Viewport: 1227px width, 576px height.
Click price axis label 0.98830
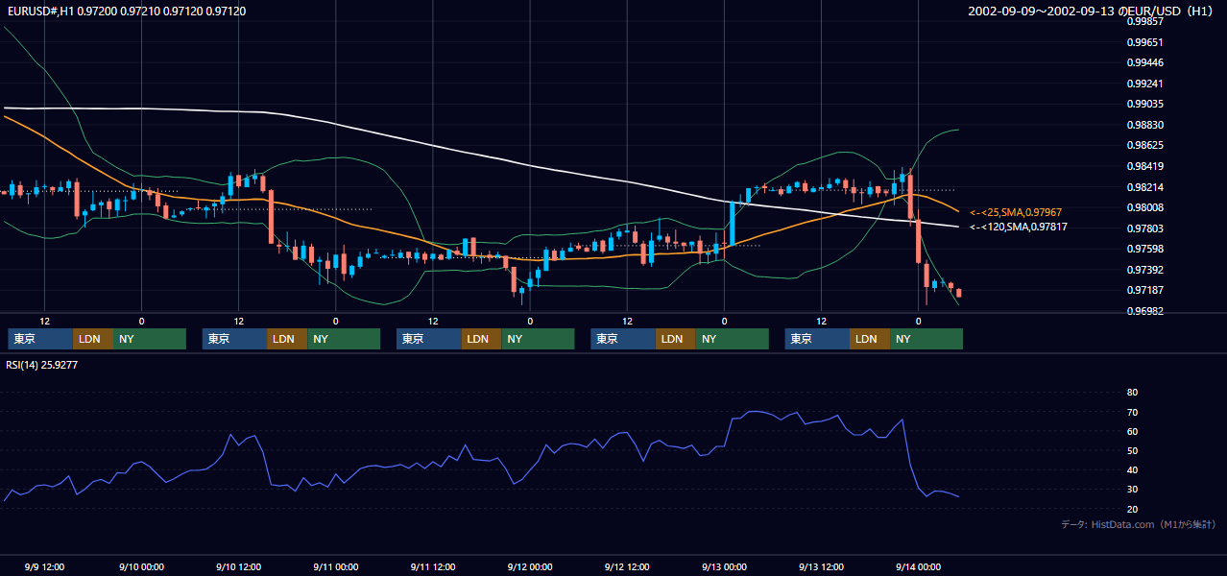click(x=1144, y=125)
